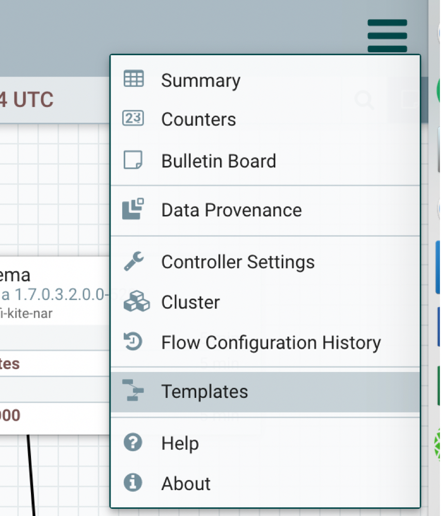Click the About info icon
441x516 pixels.
pos(133,483)
